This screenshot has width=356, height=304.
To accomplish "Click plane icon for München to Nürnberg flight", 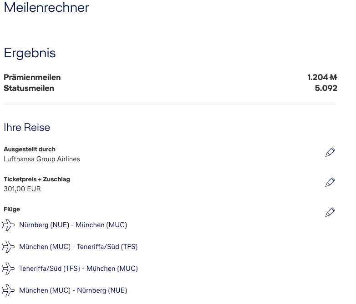I will click(x=9, y=290).
